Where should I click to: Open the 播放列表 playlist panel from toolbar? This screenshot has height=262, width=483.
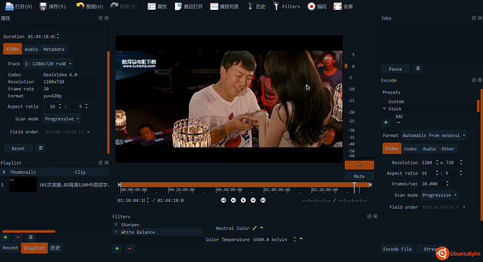[224, 6]
